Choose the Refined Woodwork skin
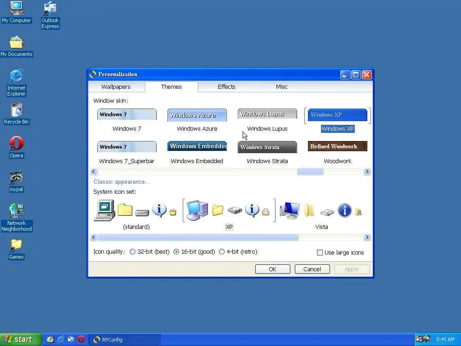This screenshot has height=346, width=461. tap(338, 153)
